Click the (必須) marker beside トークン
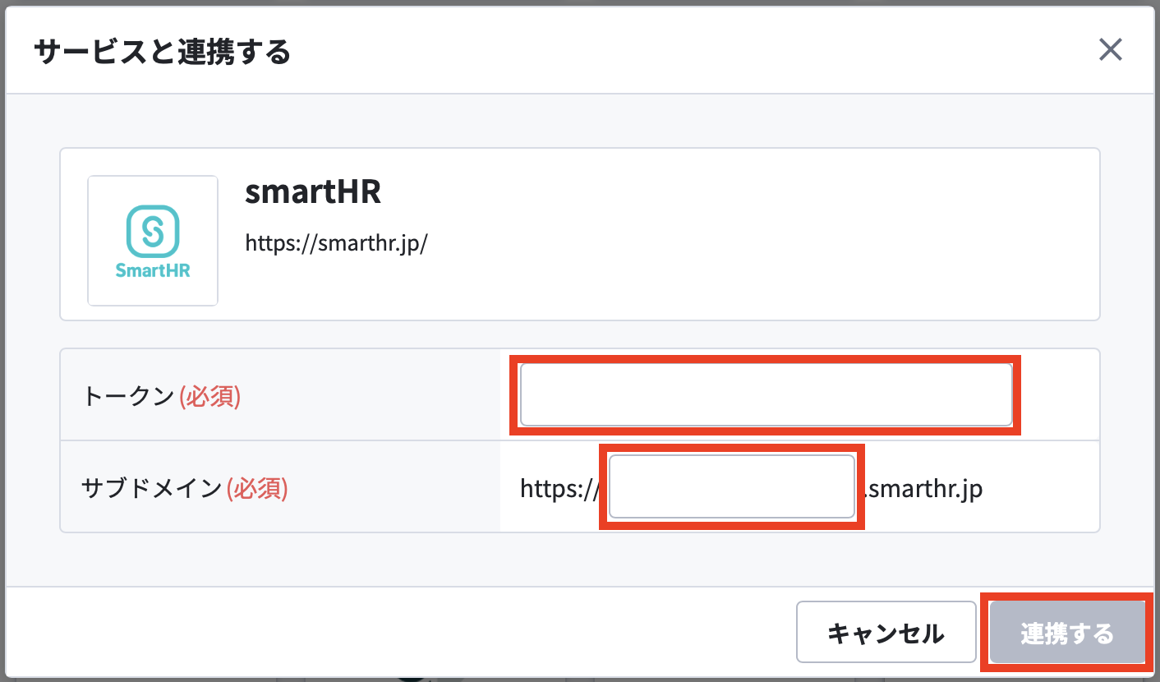This screenshot has width=1160, height=682. pyautogui.click(x=209, y=396)
